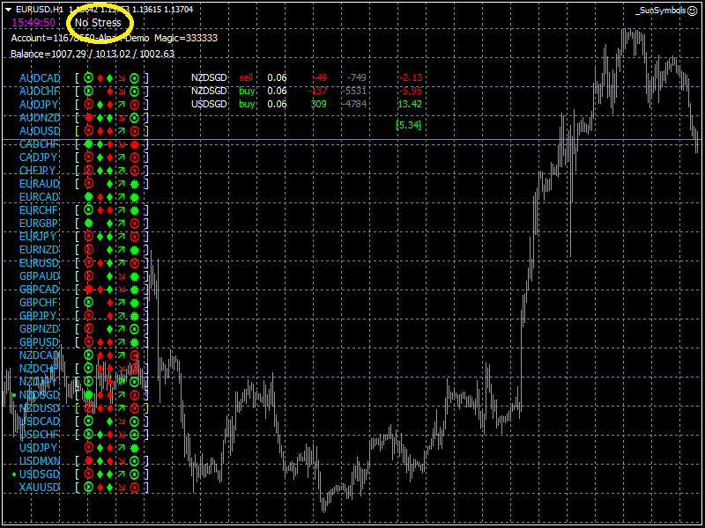Image resolution: width=705 pixels, height=528 pixels.
Task: Click the green starburst in GBPJPY row
Action: coord(134,315)
